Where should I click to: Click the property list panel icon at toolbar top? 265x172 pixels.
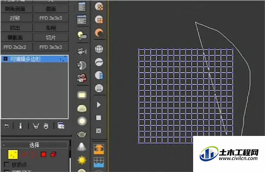click(x=82, y=7)
